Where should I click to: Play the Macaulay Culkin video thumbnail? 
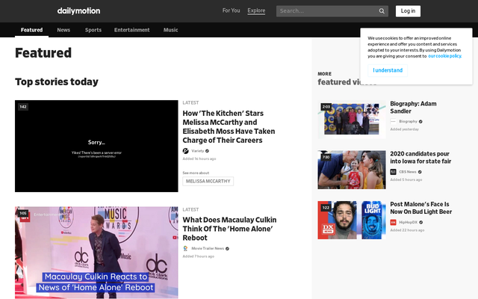coord(96,253)
